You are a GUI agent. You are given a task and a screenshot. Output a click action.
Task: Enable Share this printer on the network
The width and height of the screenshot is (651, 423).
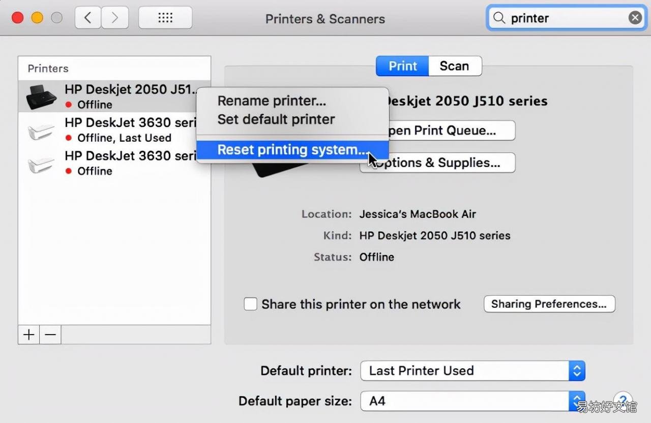(x=250, y=304)
